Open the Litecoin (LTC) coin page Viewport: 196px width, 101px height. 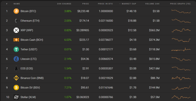pos(28,59)
